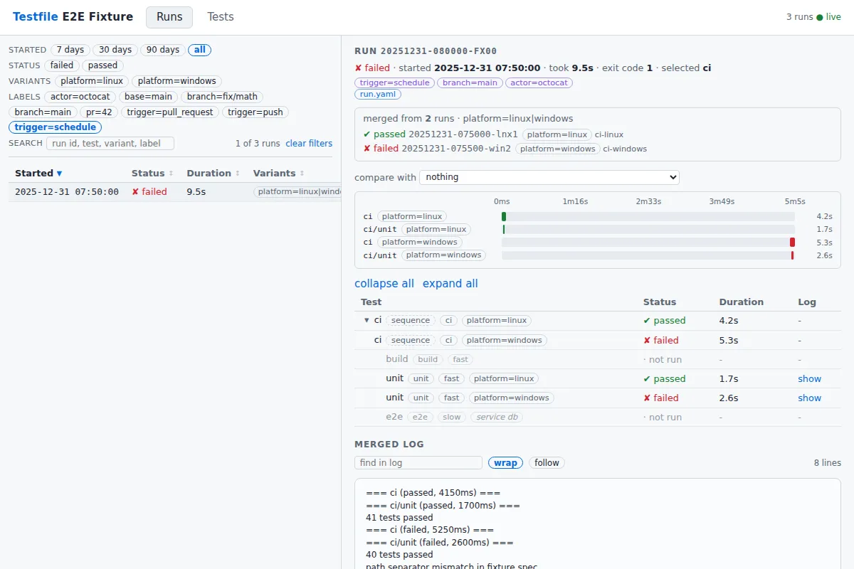Click the "41 tests passed" log line
Viewport: 854px width, 569px height.
pos(399,518)
